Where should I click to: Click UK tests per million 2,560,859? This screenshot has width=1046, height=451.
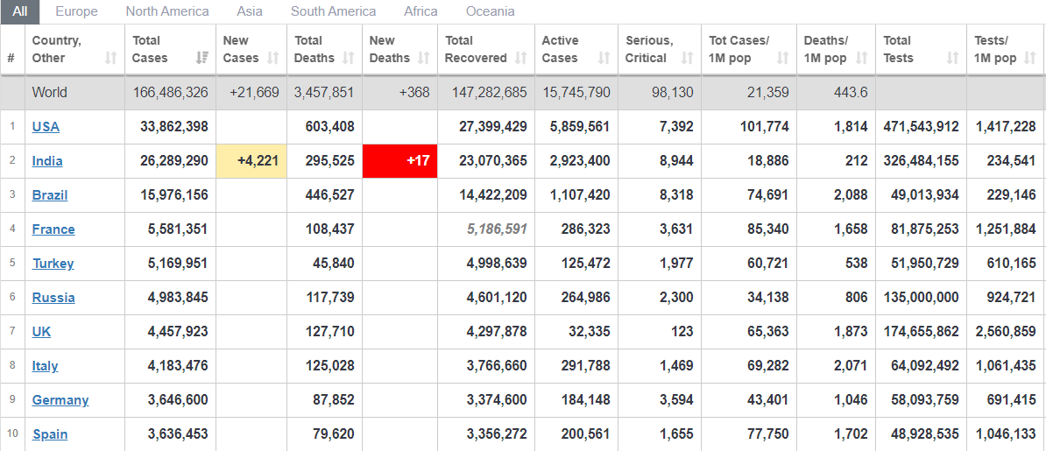1007,332
